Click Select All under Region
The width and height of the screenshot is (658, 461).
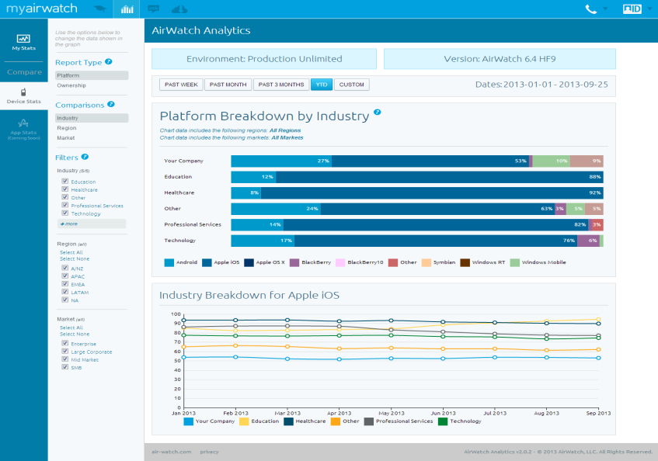tap(71, 252)
